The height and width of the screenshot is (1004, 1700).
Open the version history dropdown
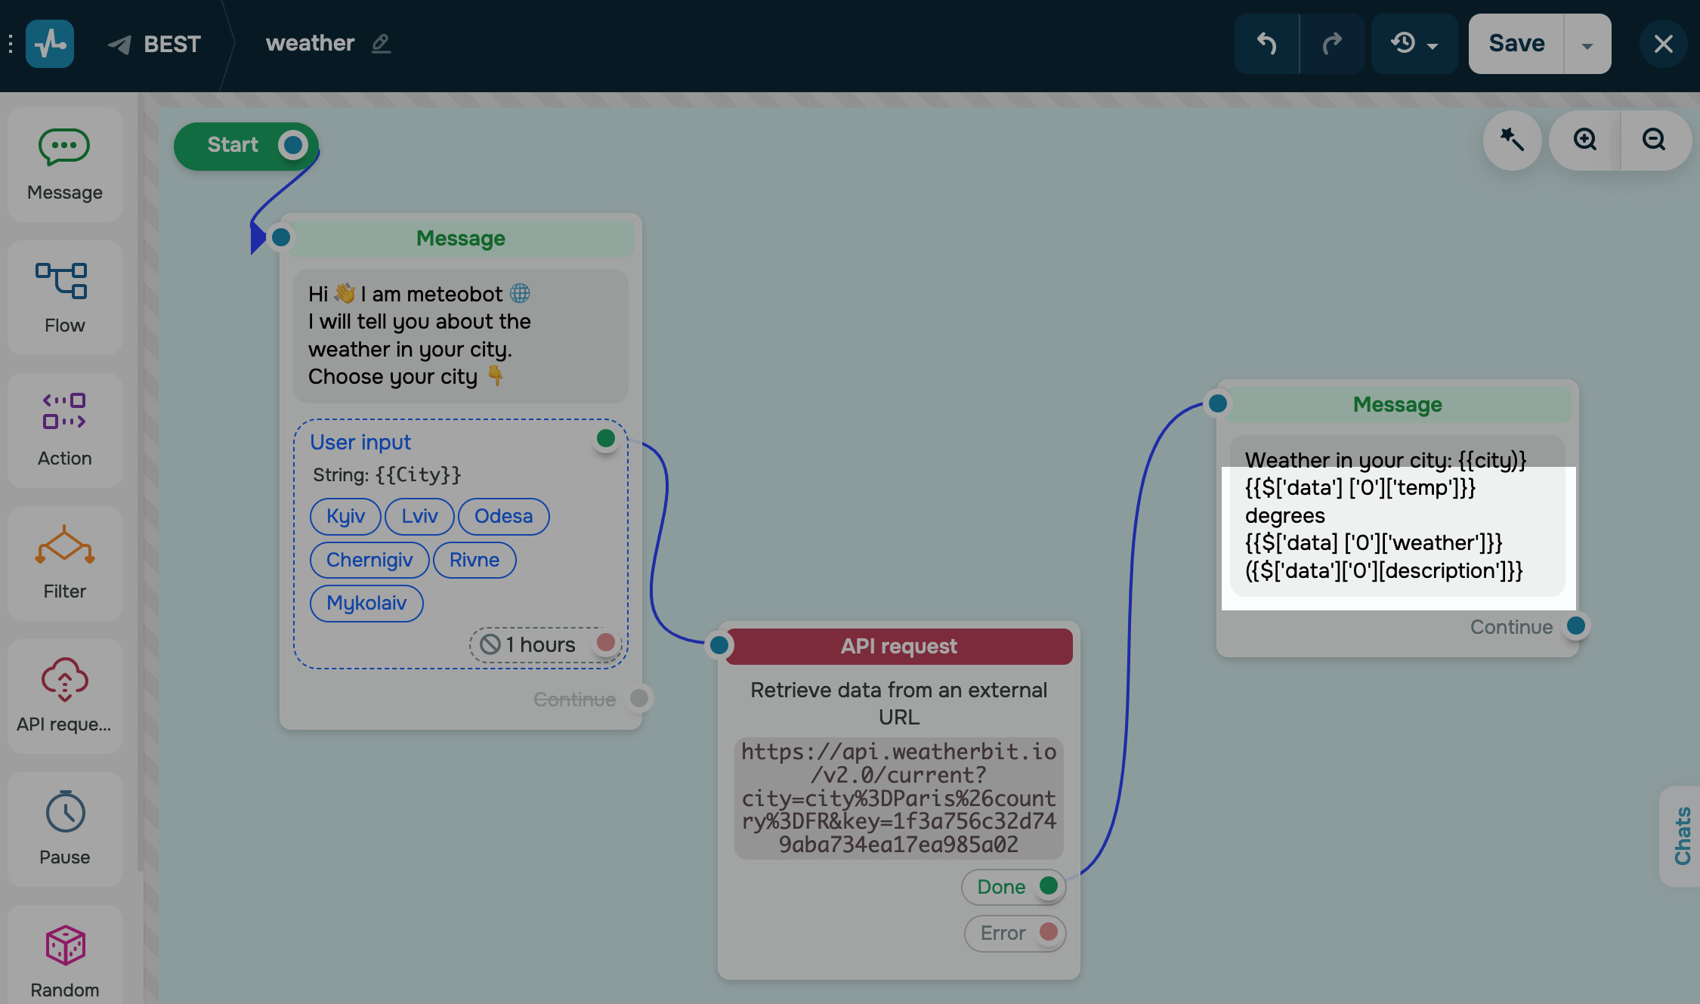click(1414, 44)
